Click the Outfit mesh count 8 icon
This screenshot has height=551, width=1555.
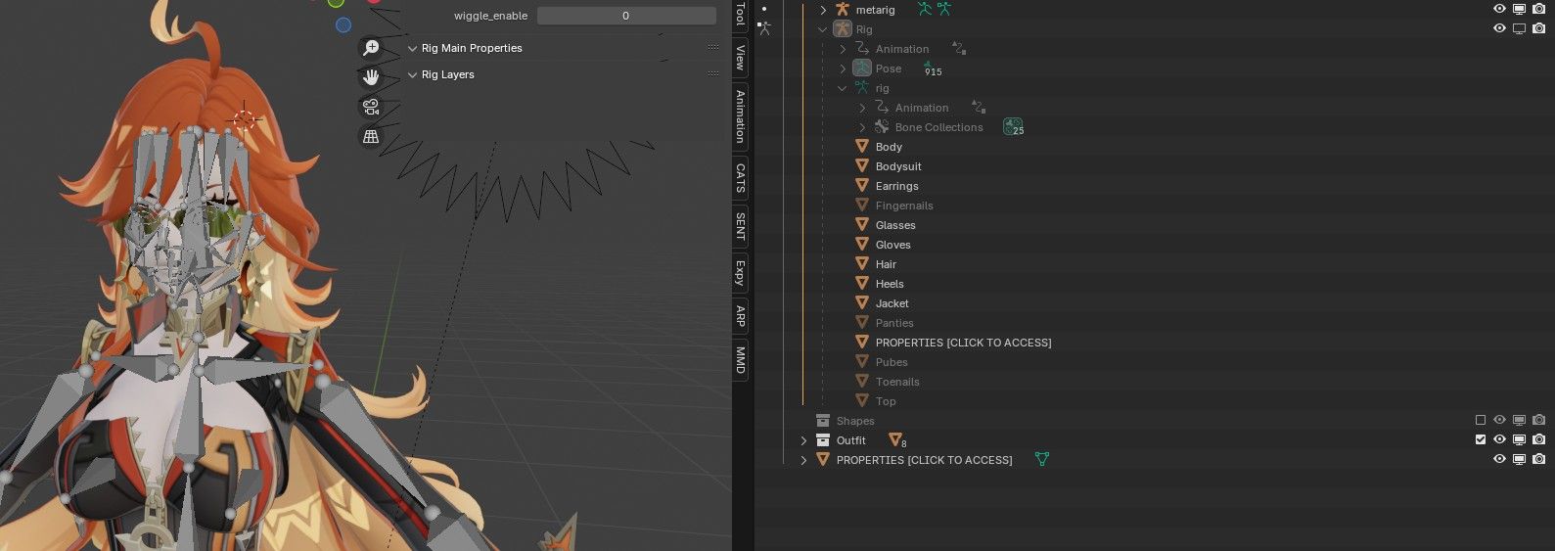click(x=896, y=440)
